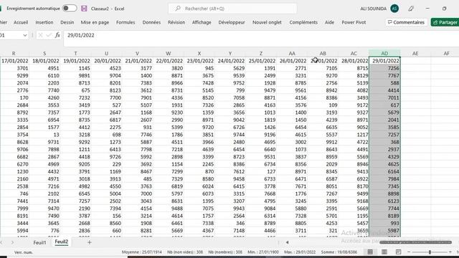Select column header W

169,53
